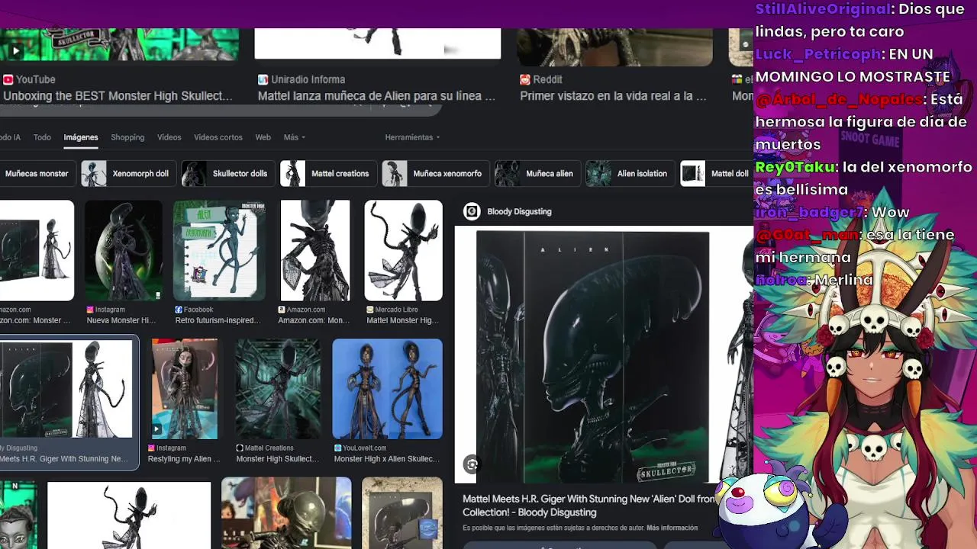Image resolution: width=977 pixels, height=549 pixels.
Task: Click the Más información link
Action: click(672, 528)
